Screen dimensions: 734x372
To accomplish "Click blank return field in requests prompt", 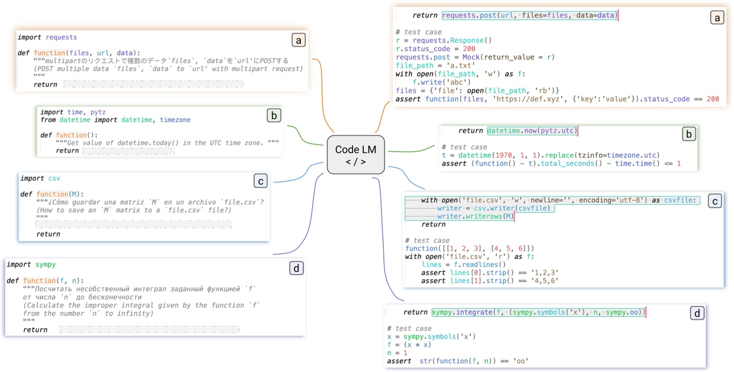I will [153, 84].
